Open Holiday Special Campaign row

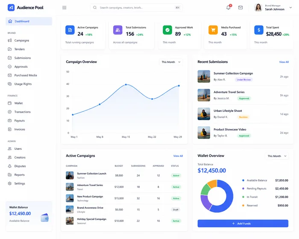[124, 221]
